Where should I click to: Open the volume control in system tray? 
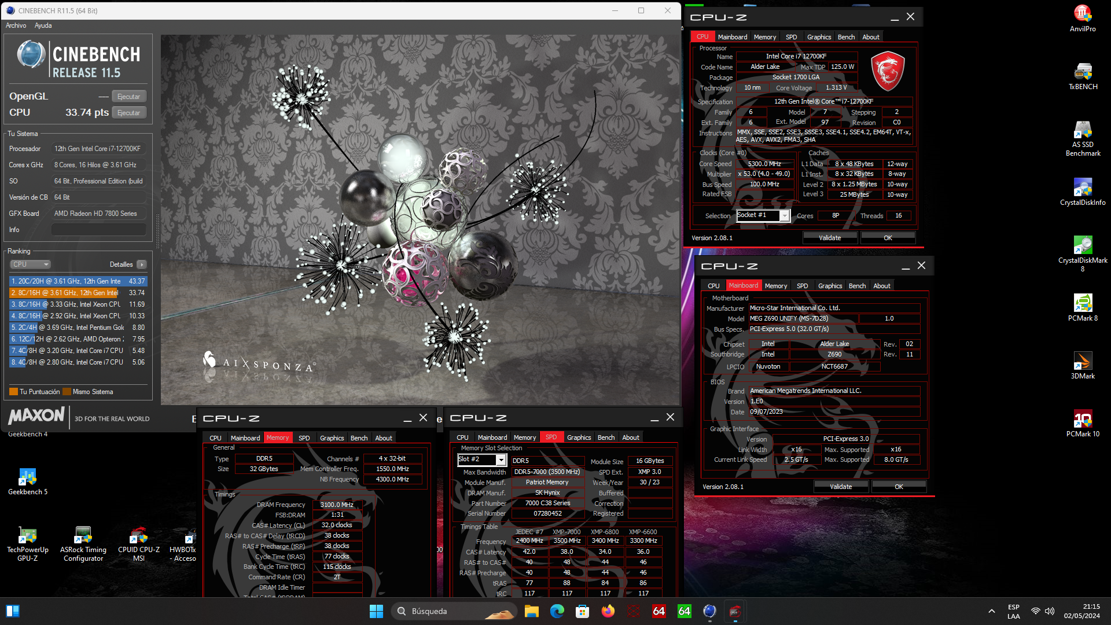1050,611
